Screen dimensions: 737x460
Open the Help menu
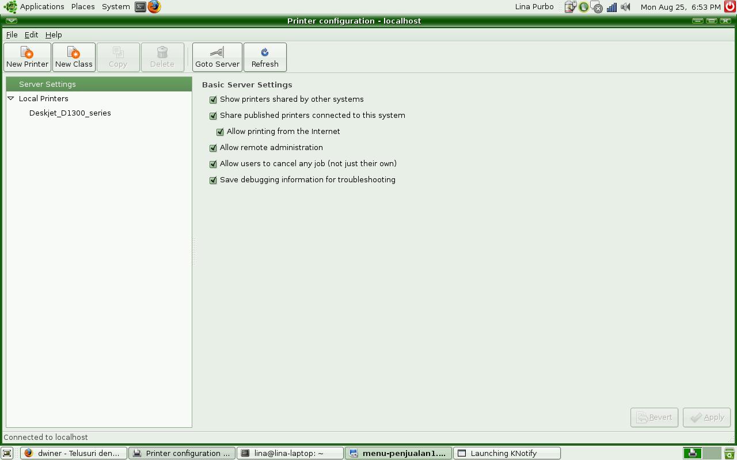click(54, 34)
